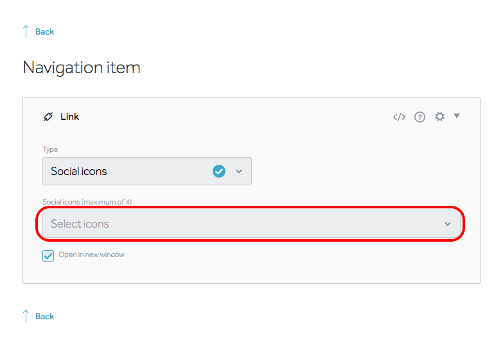Click the help question mark icon
Viewport: 503px width, 343px height.
[x=419, y=117]
